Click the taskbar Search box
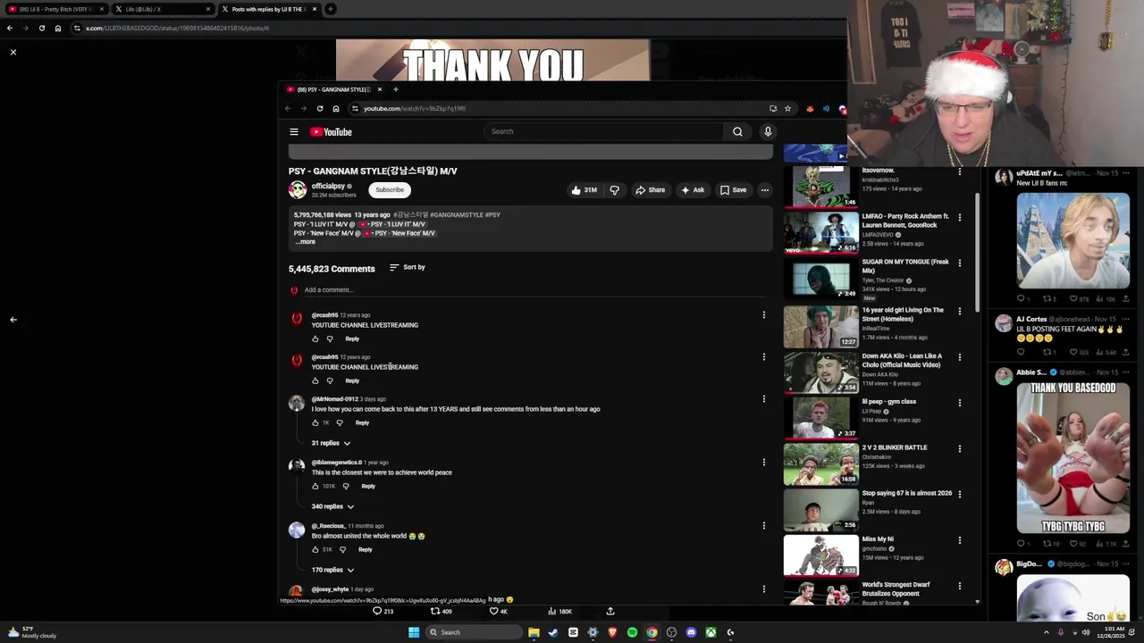This screenshot has width=1144, height=643. [474, 632]
